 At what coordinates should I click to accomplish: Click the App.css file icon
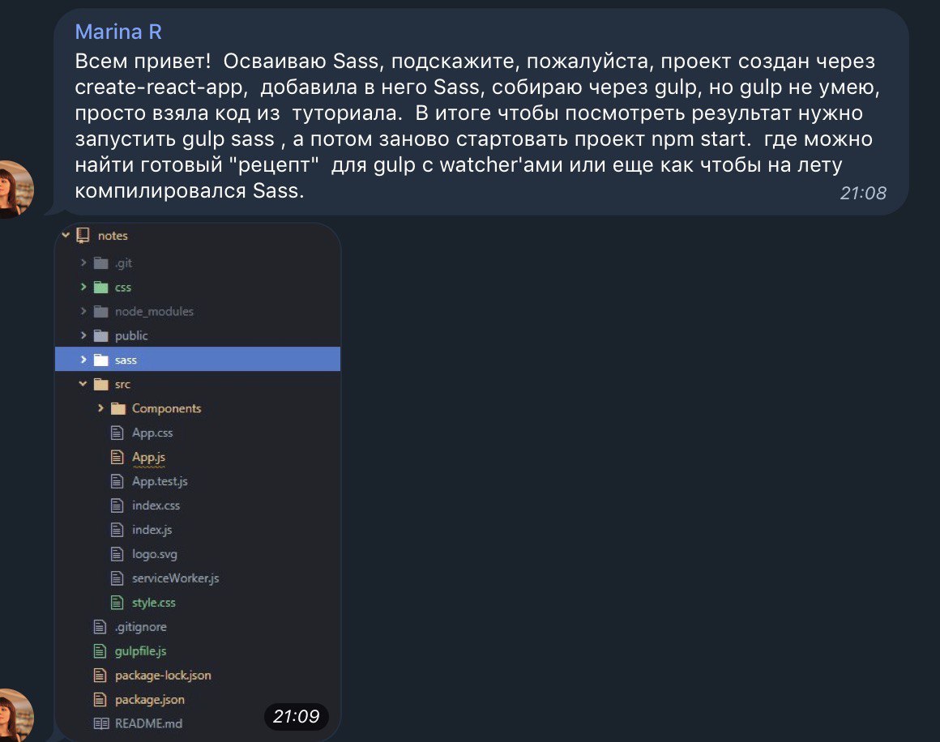click(x=117, y=433)
